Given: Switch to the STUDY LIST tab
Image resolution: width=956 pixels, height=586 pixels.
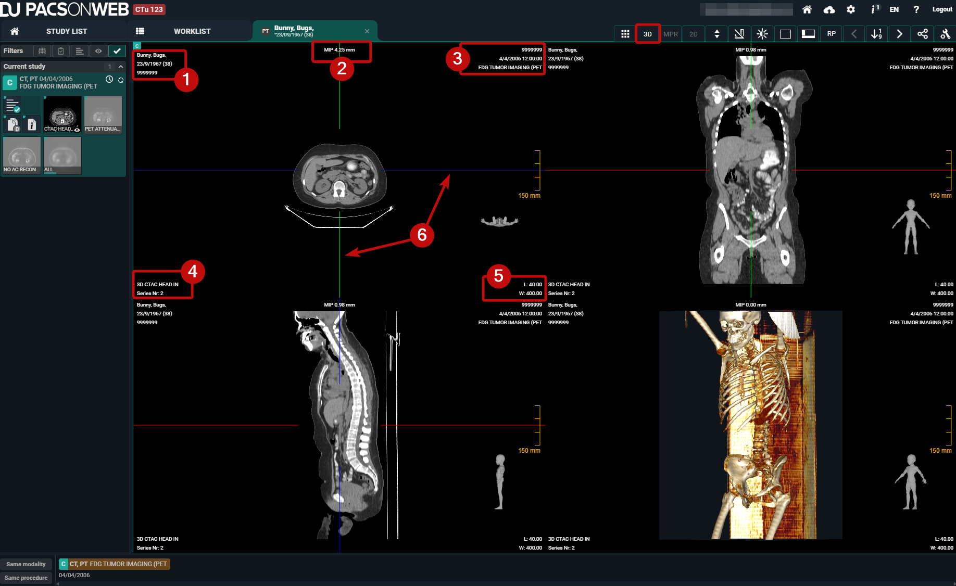Looking at the screenshot, I should click(66, 31).
